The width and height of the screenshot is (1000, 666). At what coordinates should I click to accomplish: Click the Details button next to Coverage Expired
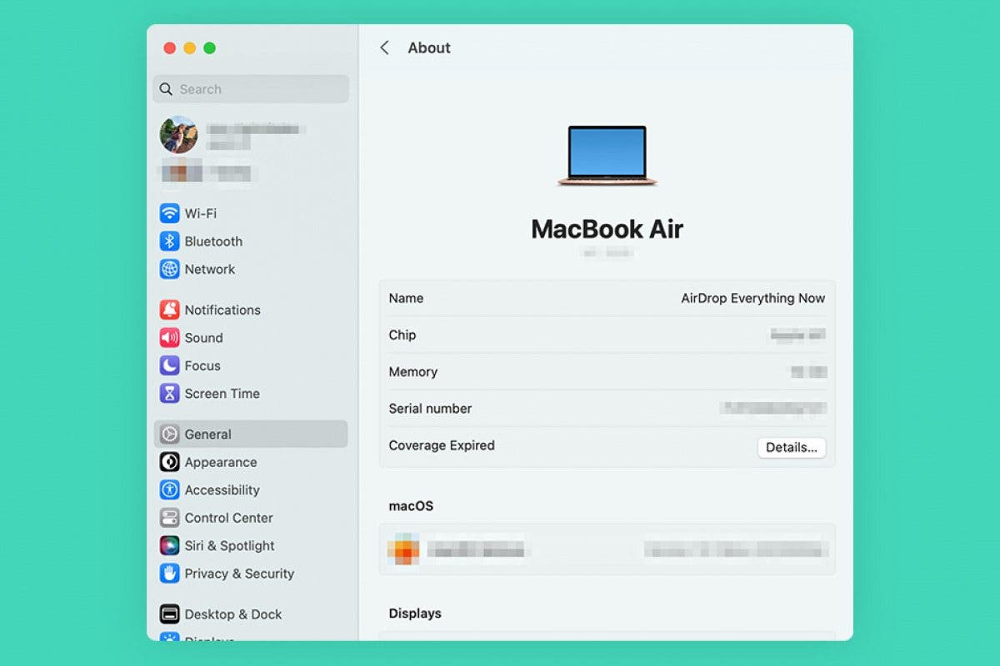pos(791,447)
